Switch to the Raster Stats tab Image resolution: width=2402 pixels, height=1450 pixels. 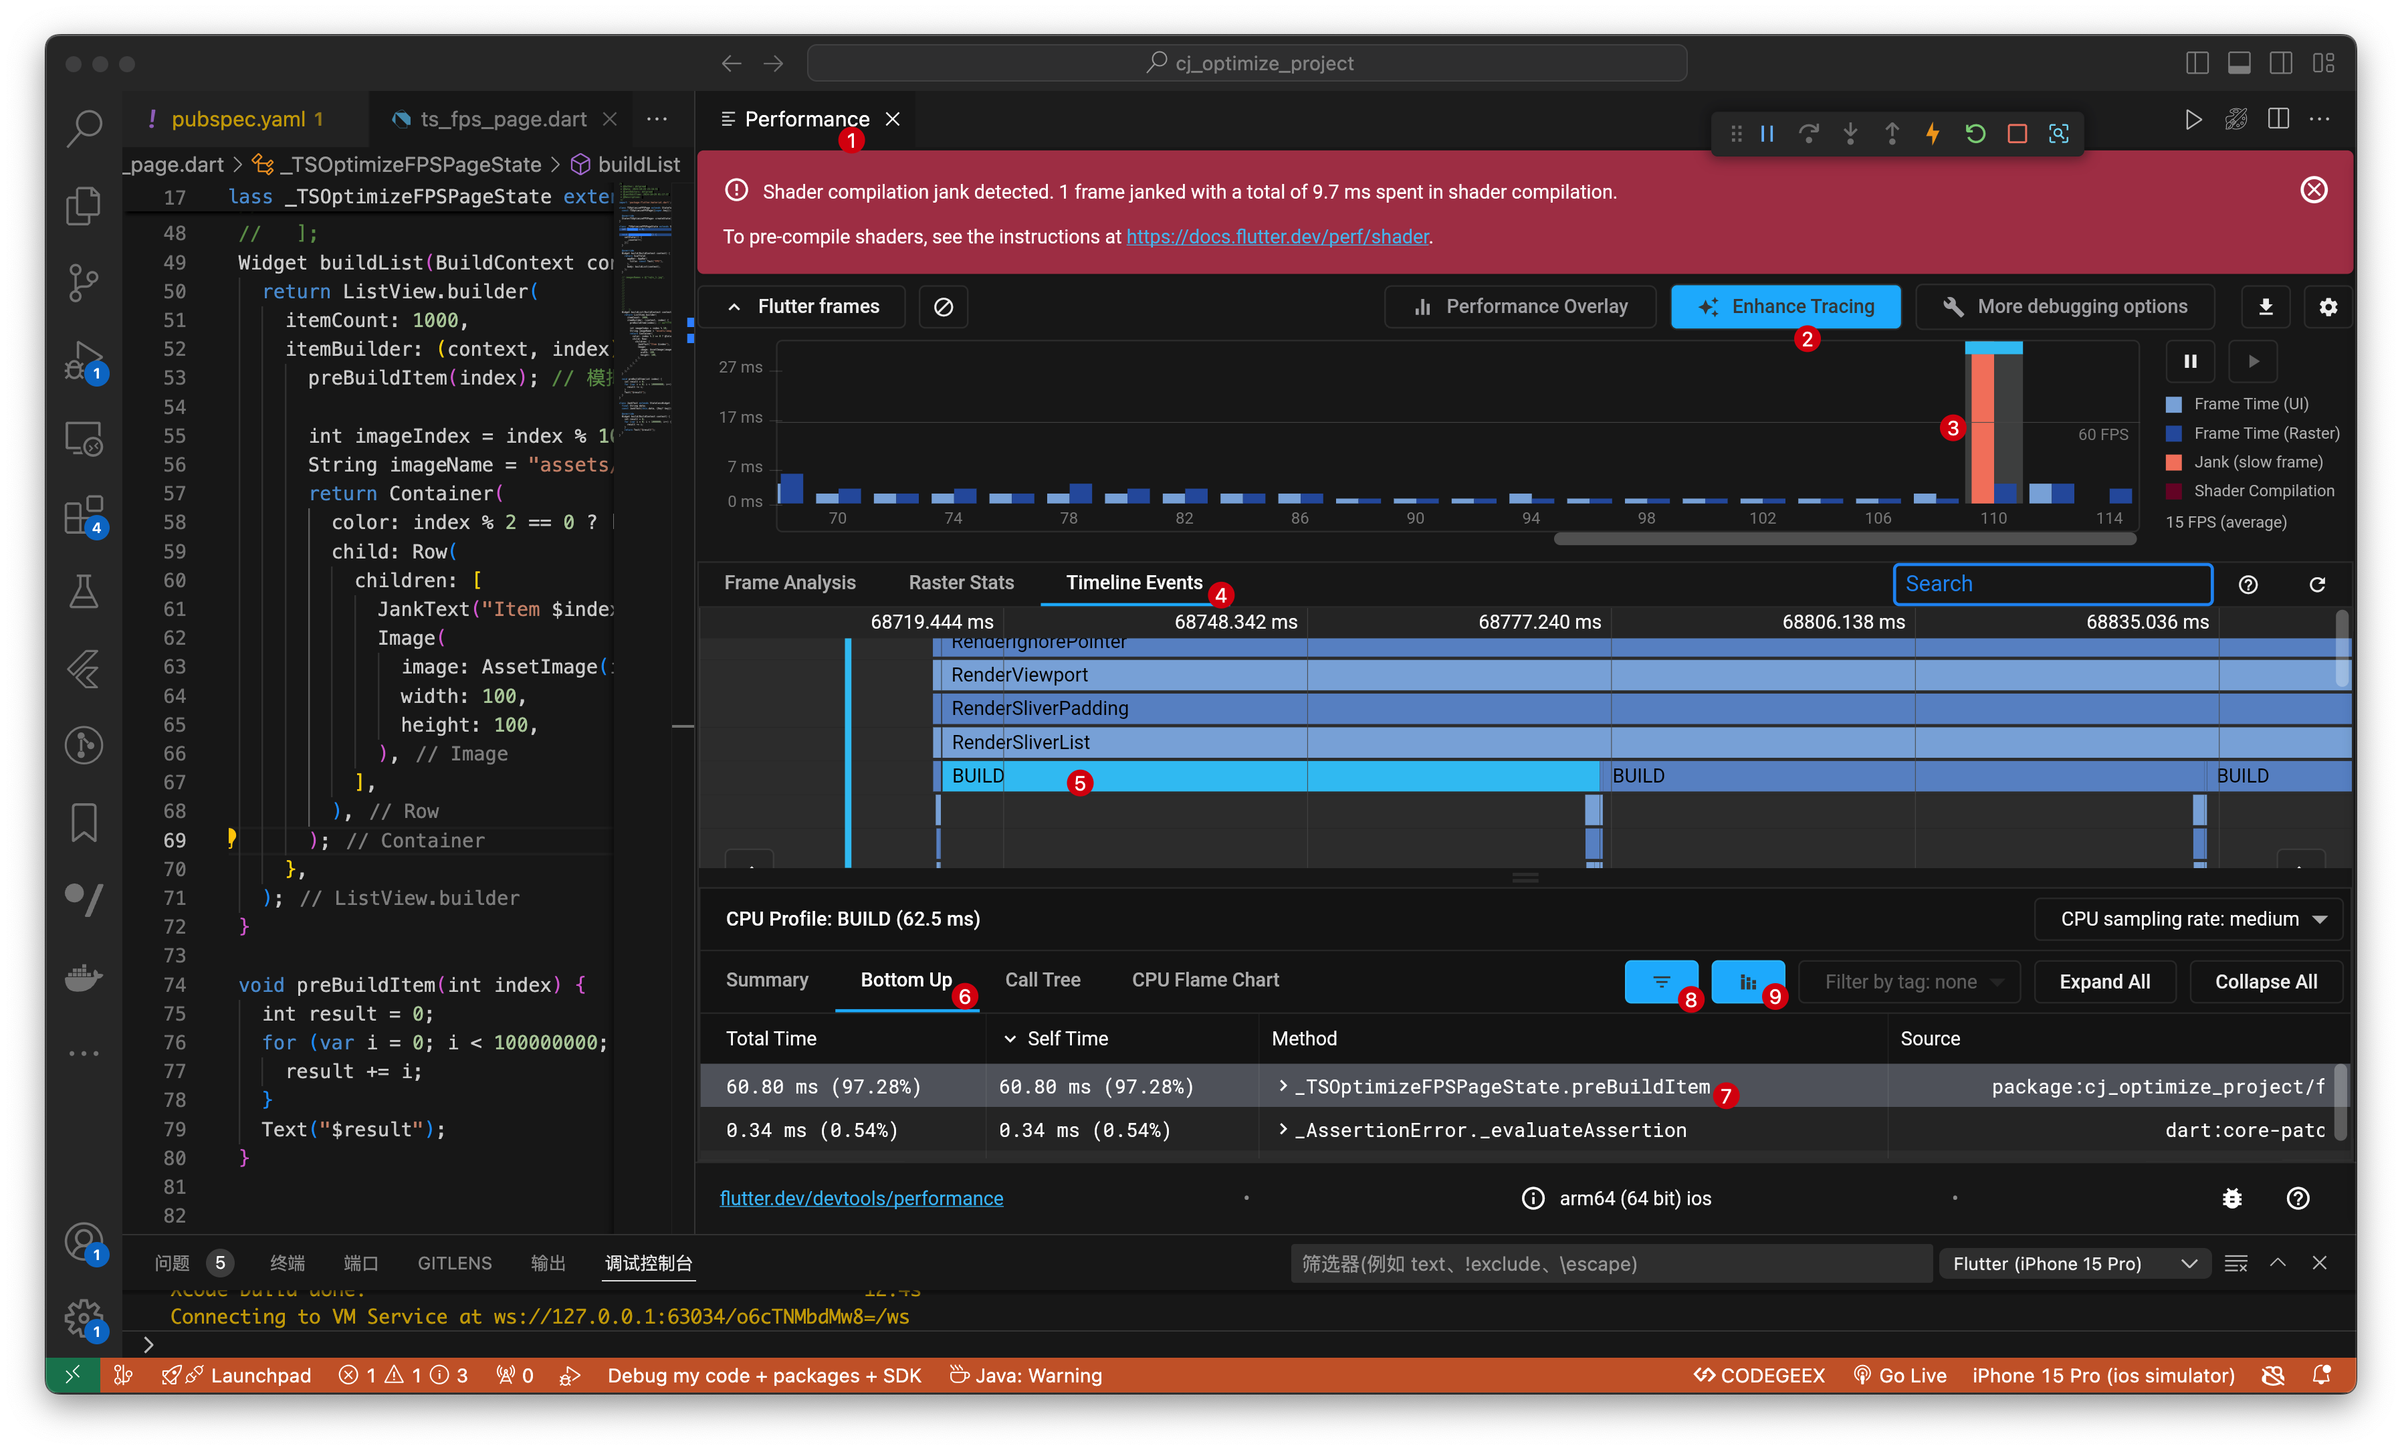pyautogui.click(x=961, y=583)
